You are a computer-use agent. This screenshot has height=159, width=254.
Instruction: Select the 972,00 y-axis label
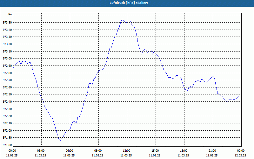(7, 131)
